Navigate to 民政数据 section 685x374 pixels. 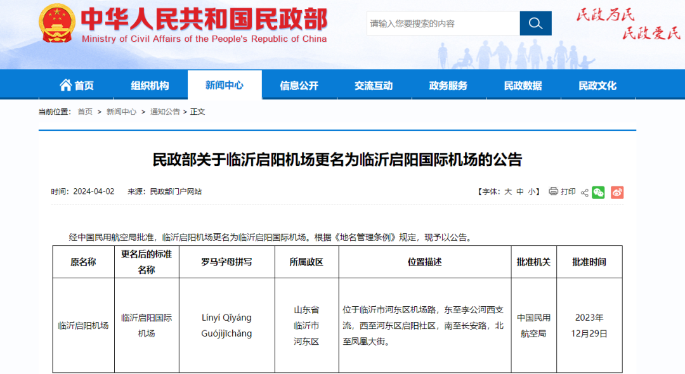(x=523, y=86)
